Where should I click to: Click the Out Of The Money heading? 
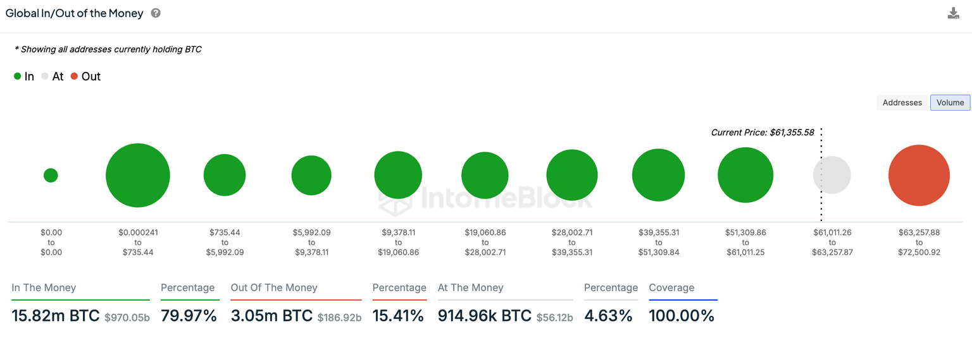[x=274, y=287]
